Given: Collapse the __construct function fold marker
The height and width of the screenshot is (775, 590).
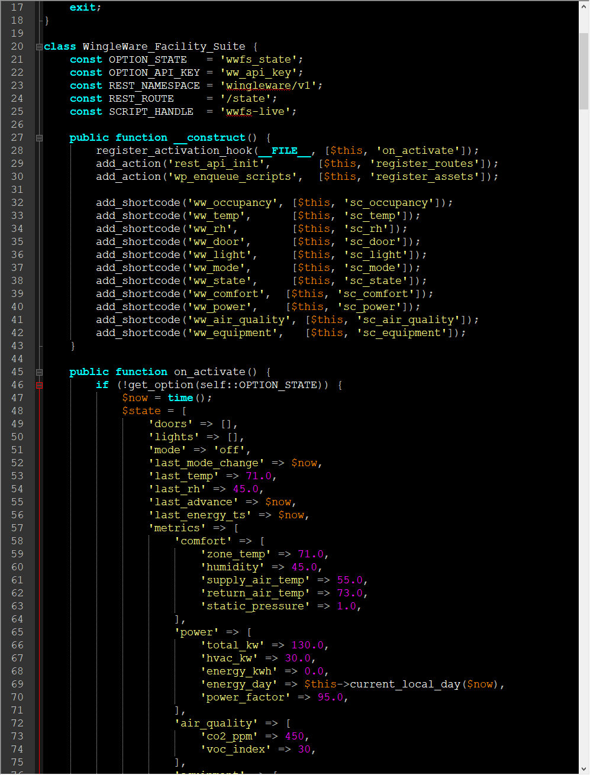Looking at the screenshot, I should (39, 138).
